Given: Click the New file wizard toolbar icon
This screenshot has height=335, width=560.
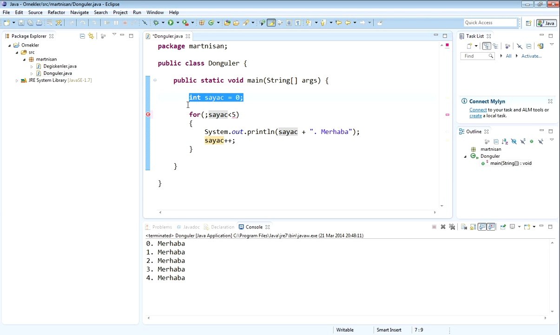Looking at the screenshot, I should [7, 22].
